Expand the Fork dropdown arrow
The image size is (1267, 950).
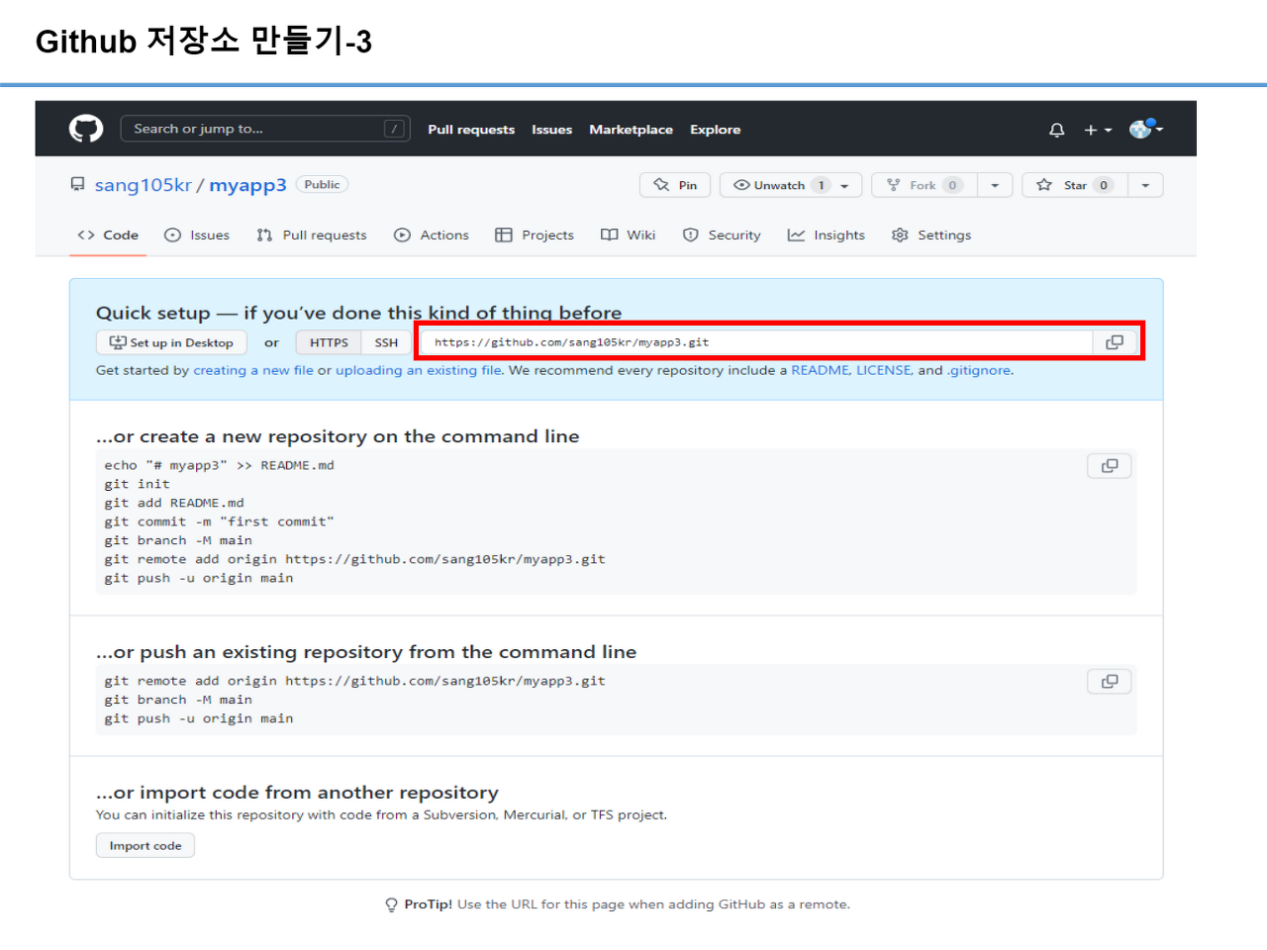click(995, 185)
